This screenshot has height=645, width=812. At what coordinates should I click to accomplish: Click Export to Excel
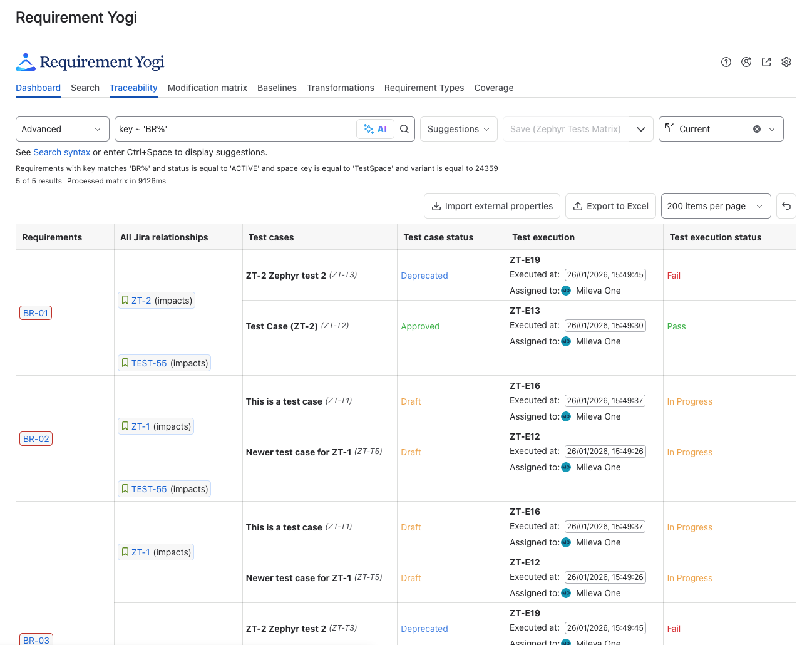click(x=610, y=206)
